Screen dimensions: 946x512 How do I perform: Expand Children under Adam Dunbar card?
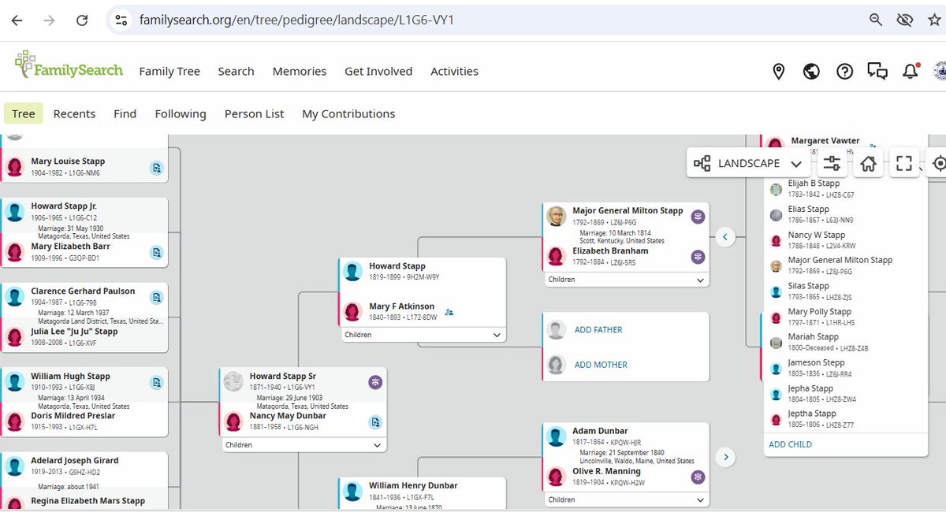[626, 499]
